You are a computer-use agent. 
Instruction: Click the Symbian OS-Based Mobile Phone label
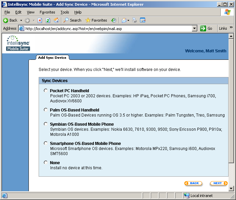click(82, 124)
